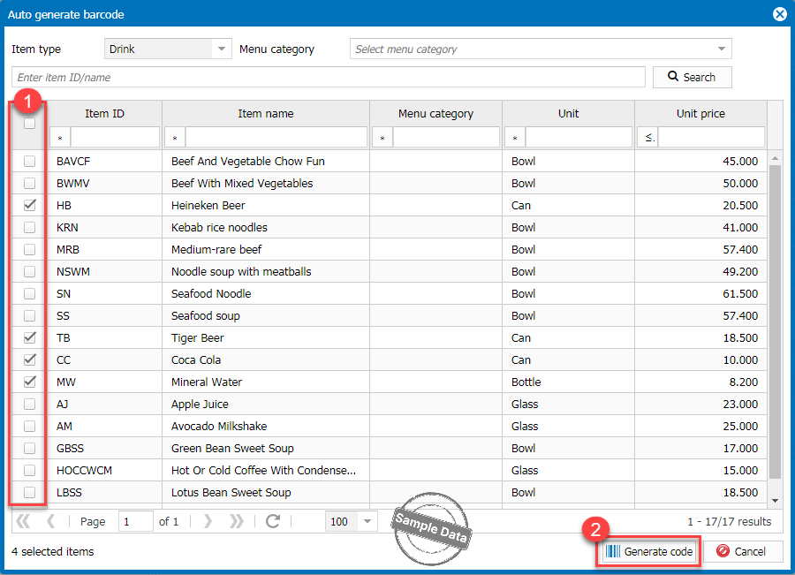Jump to last page arrow icon
The image size is (795, 575).
pos(238,521)
